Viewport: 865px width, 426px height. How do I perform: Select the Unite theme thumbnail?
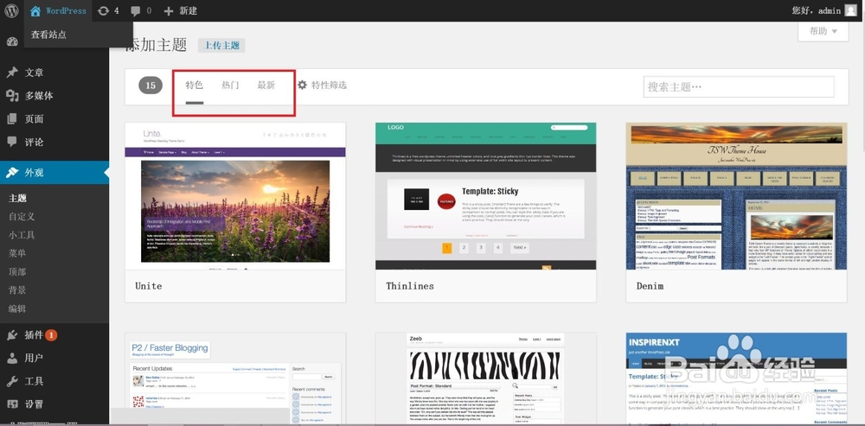pos(235,196)
